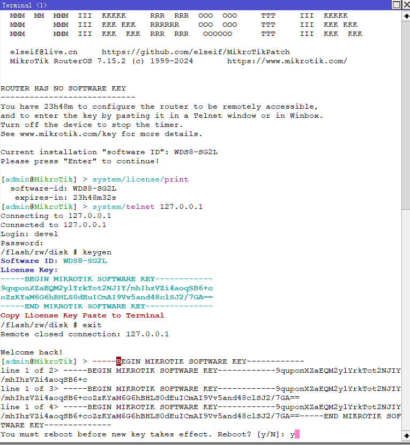Image resolution: width=410 pixels, height=445 pixels.
Task: Click the system/license/print command text
Action: coord(140,179)
